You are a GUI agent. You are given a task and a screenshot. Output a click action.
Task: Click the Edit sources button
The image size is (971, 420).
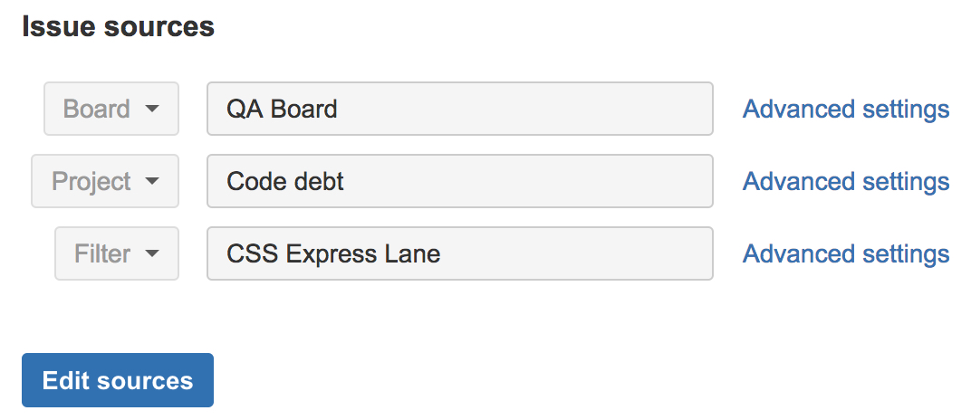[x=118, y=380]
